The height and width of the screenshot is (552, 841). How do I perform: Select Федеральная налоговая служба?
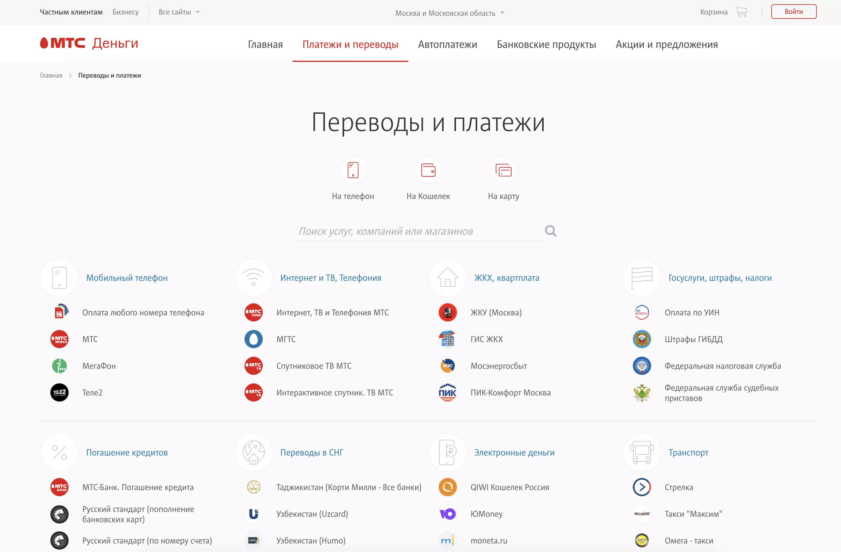click(x=723, y=366)
